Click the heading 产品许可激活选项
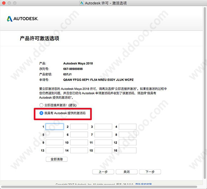Screen dimensions: 207x189 [40, 38]
